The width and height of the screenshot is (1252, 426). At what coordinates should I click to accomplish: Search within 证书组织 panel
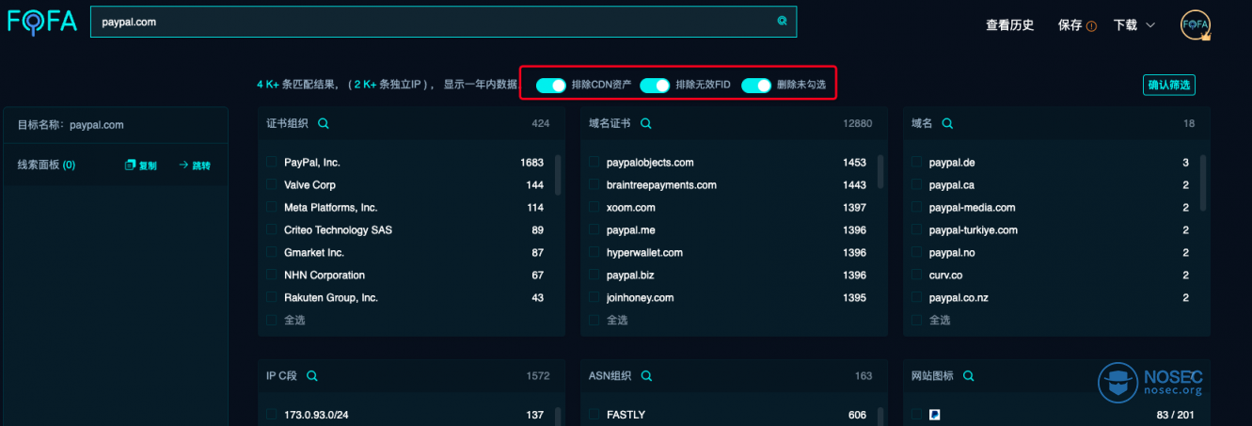(x=324, y=123)
